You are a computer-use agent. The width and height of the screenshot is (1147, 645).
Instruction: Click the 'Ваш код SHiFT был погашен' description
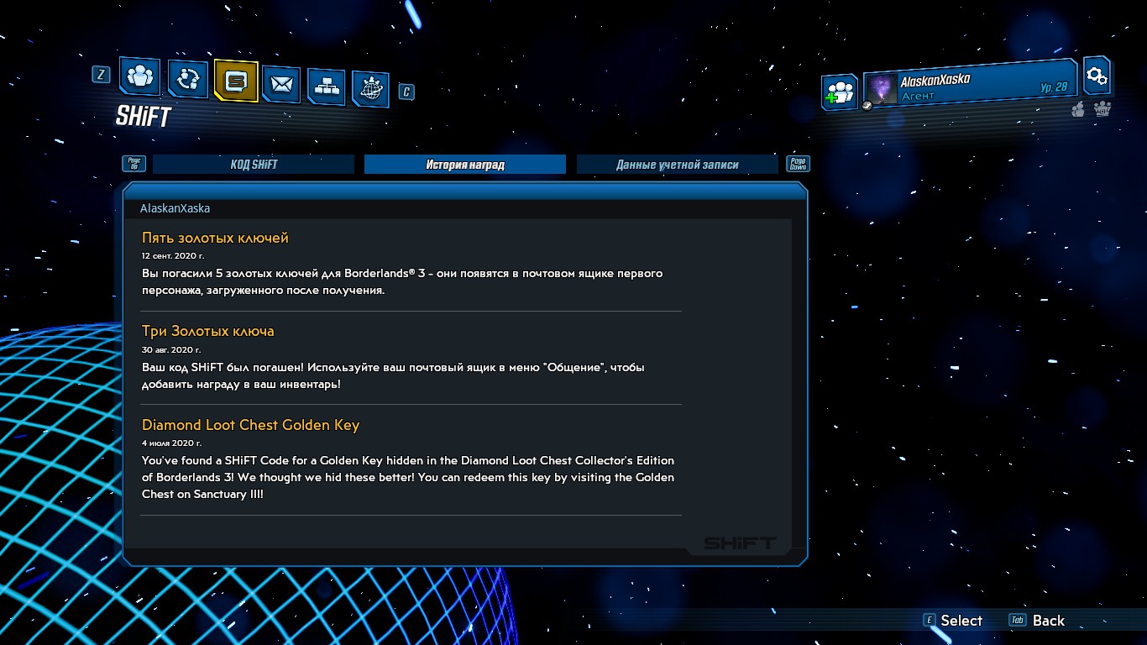393,375
